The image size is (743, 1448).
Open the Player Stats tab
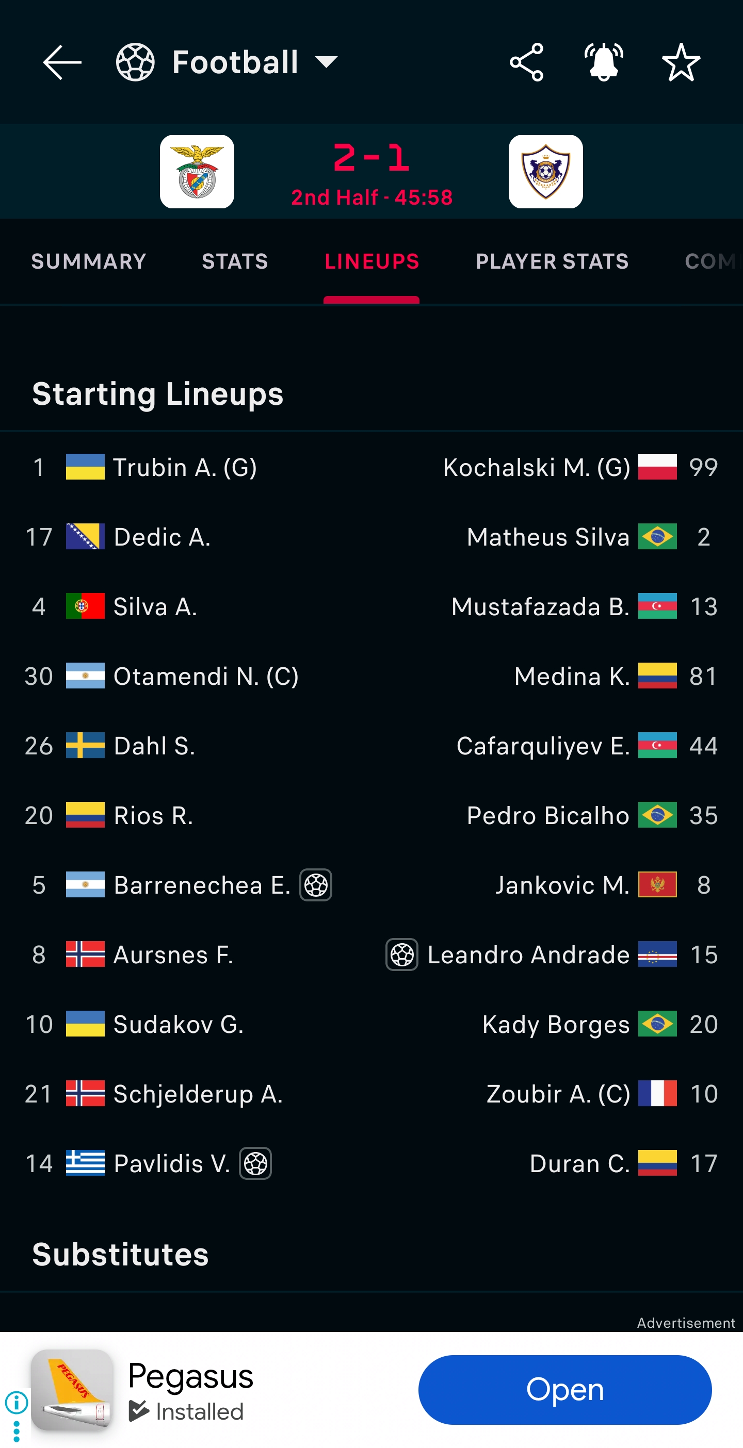(552, 261)
